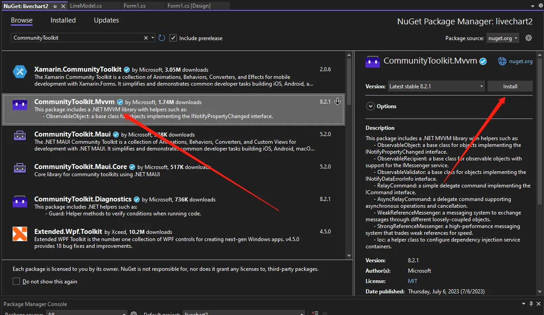
Task: Click the verified badge beside CommunityToolkit.Maui
Action: 116,134
